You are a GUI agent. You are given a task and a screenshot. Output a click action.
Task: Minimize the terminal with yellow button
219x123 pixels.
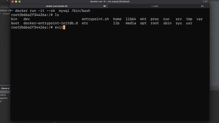point(16,1)
